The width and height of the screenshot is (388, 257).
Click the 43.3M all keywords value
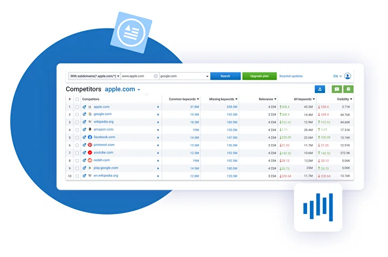coord(308,107)
